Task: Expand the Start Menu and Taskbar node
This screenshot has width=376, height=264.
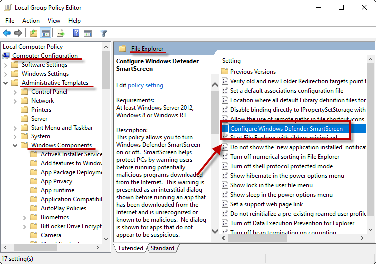Action: point(15,128)
